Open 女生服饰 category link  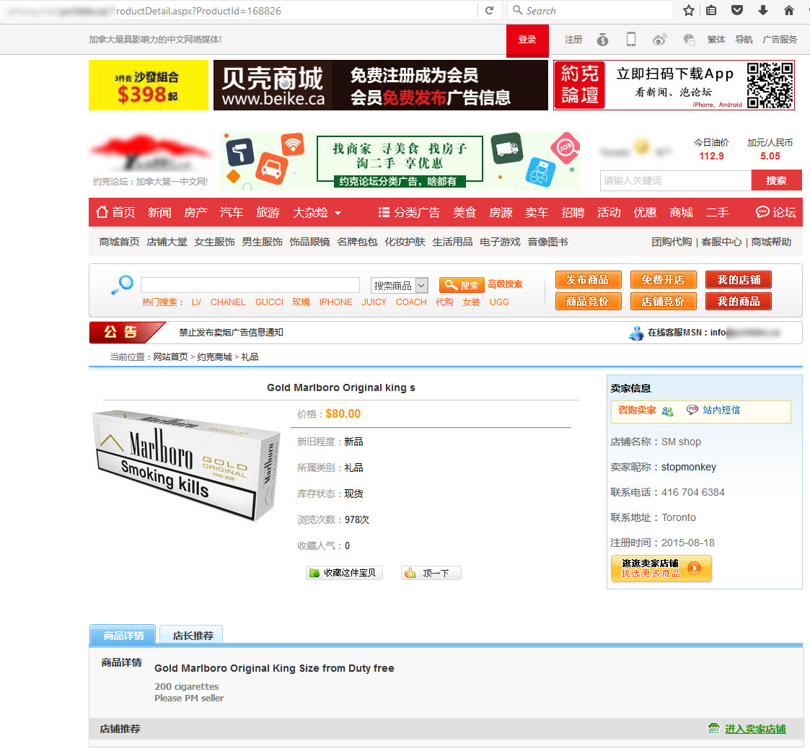tap(214, 242)
